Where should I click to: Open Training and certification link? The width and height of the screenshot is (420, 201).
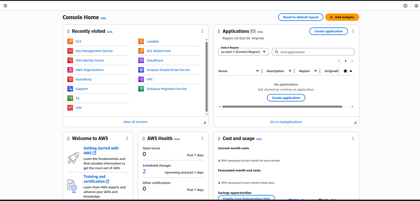point(96,179)
